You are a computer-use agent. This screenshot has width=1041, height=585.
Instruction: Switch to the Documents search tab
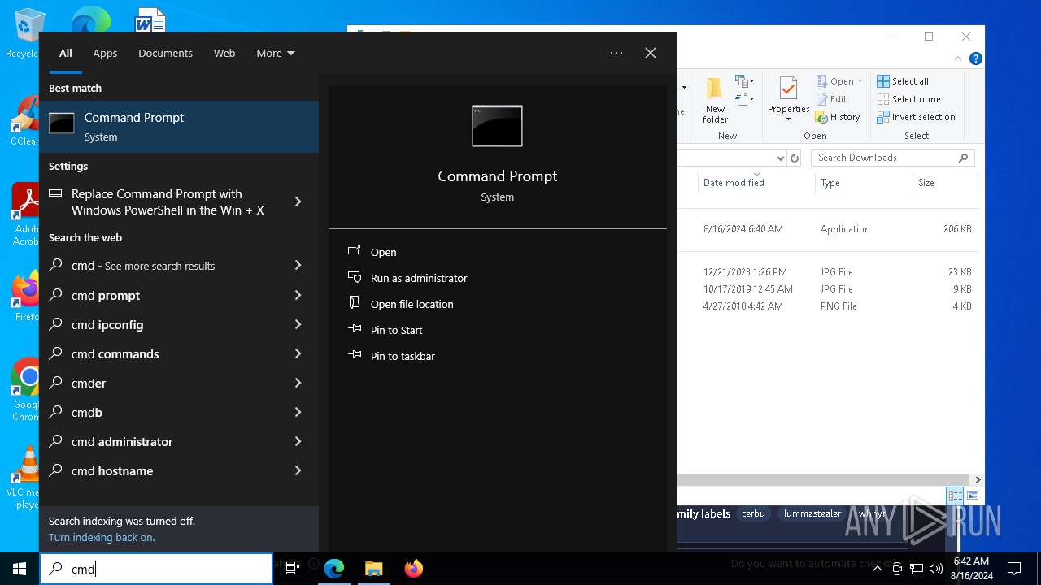coord(165,53)
